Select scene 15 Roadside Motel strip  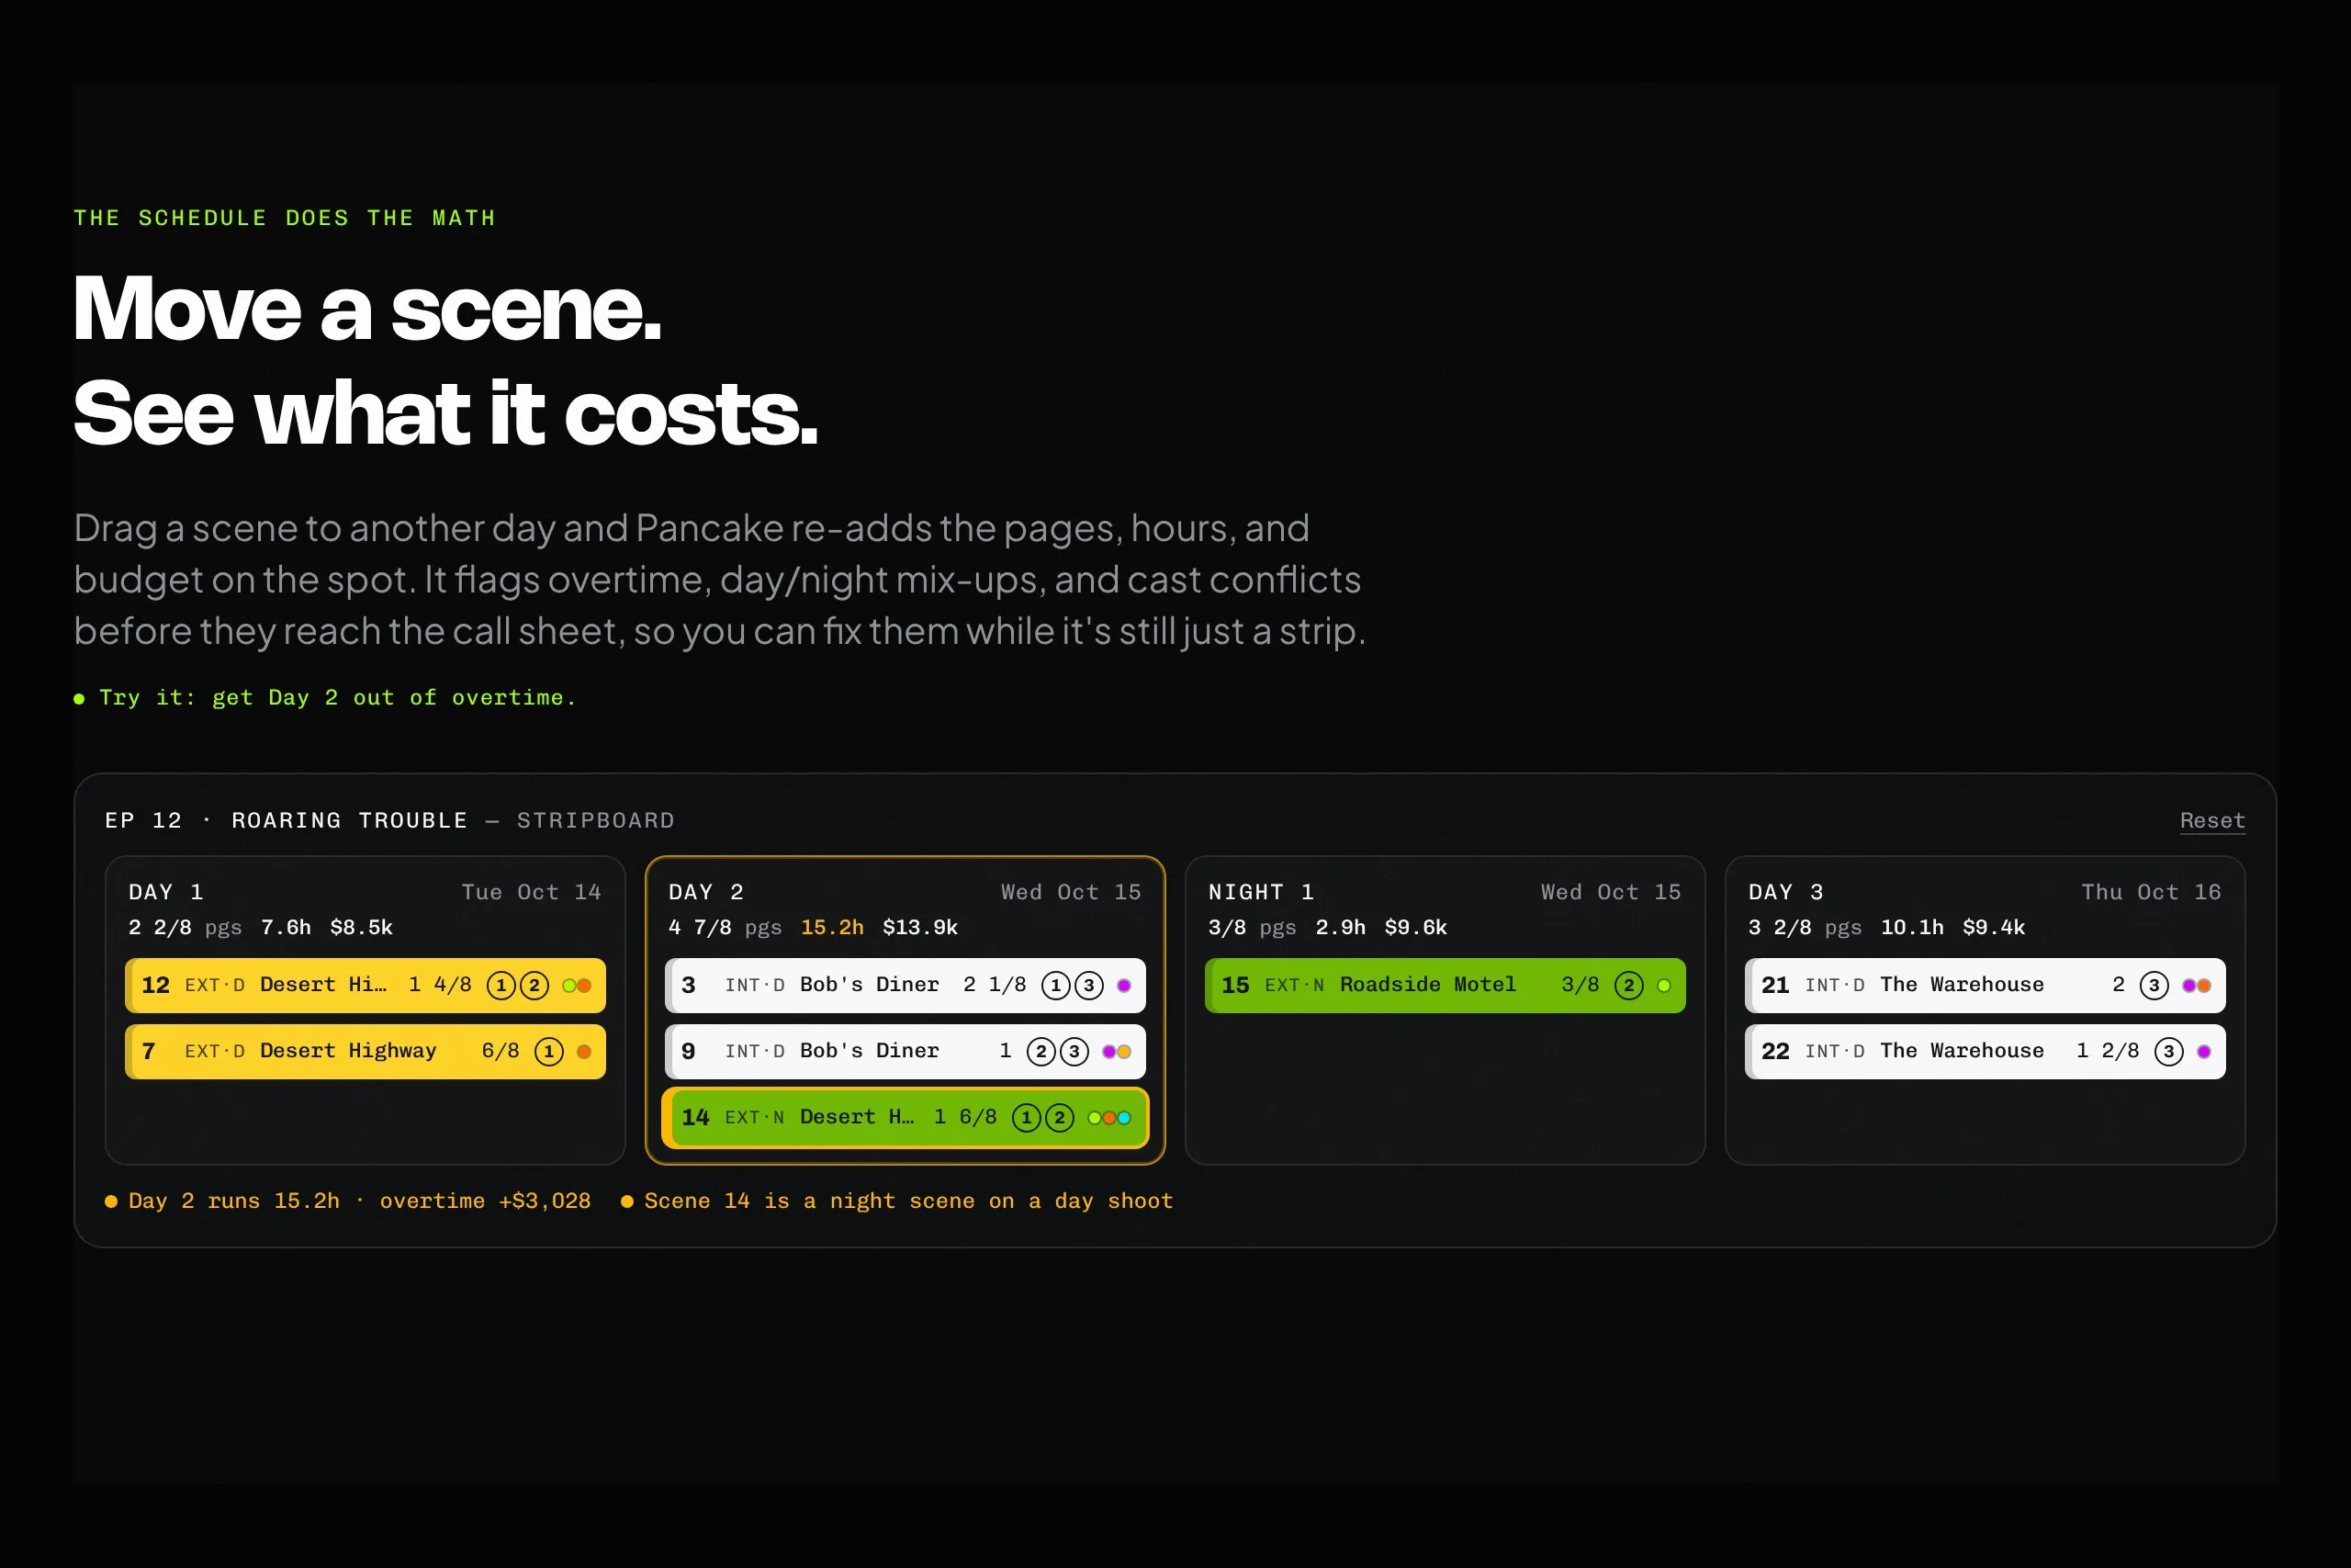click(x=1445, y=985)
